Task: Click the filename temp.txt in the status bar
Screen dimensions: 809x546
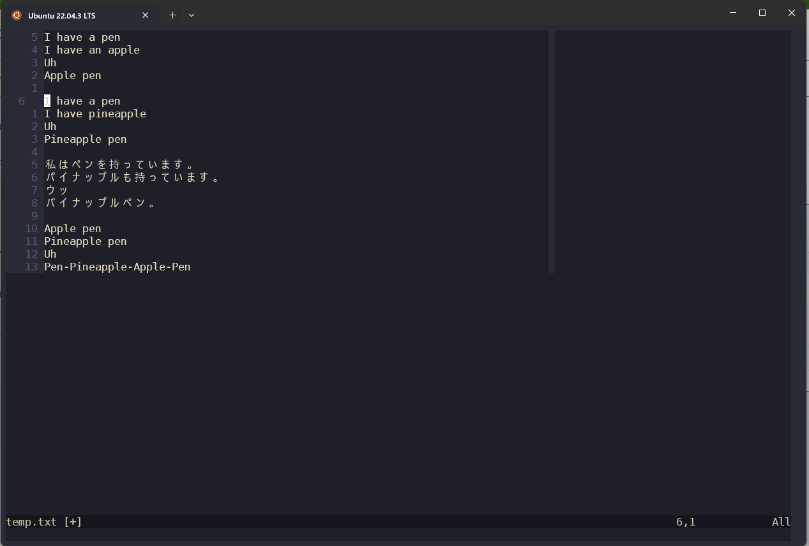Action: [31, 522]
